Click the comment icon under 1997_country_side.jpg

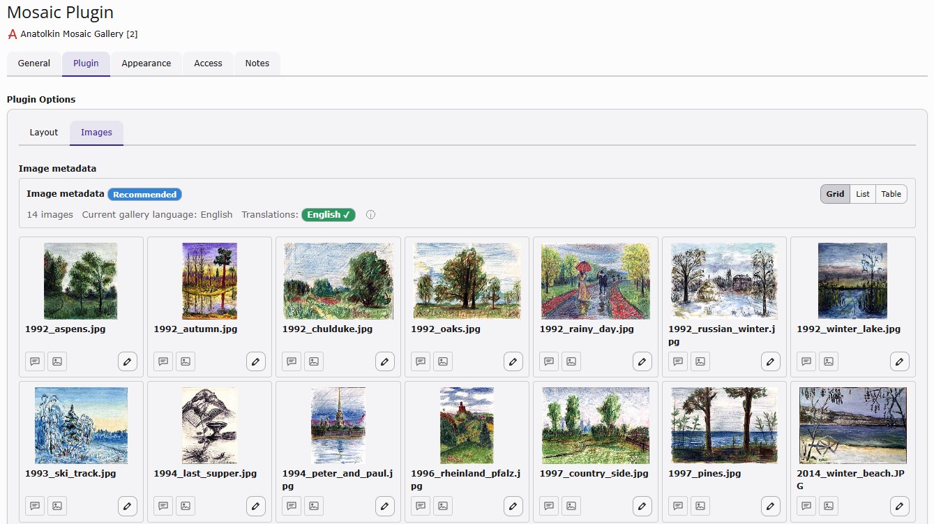pos(549,506)
